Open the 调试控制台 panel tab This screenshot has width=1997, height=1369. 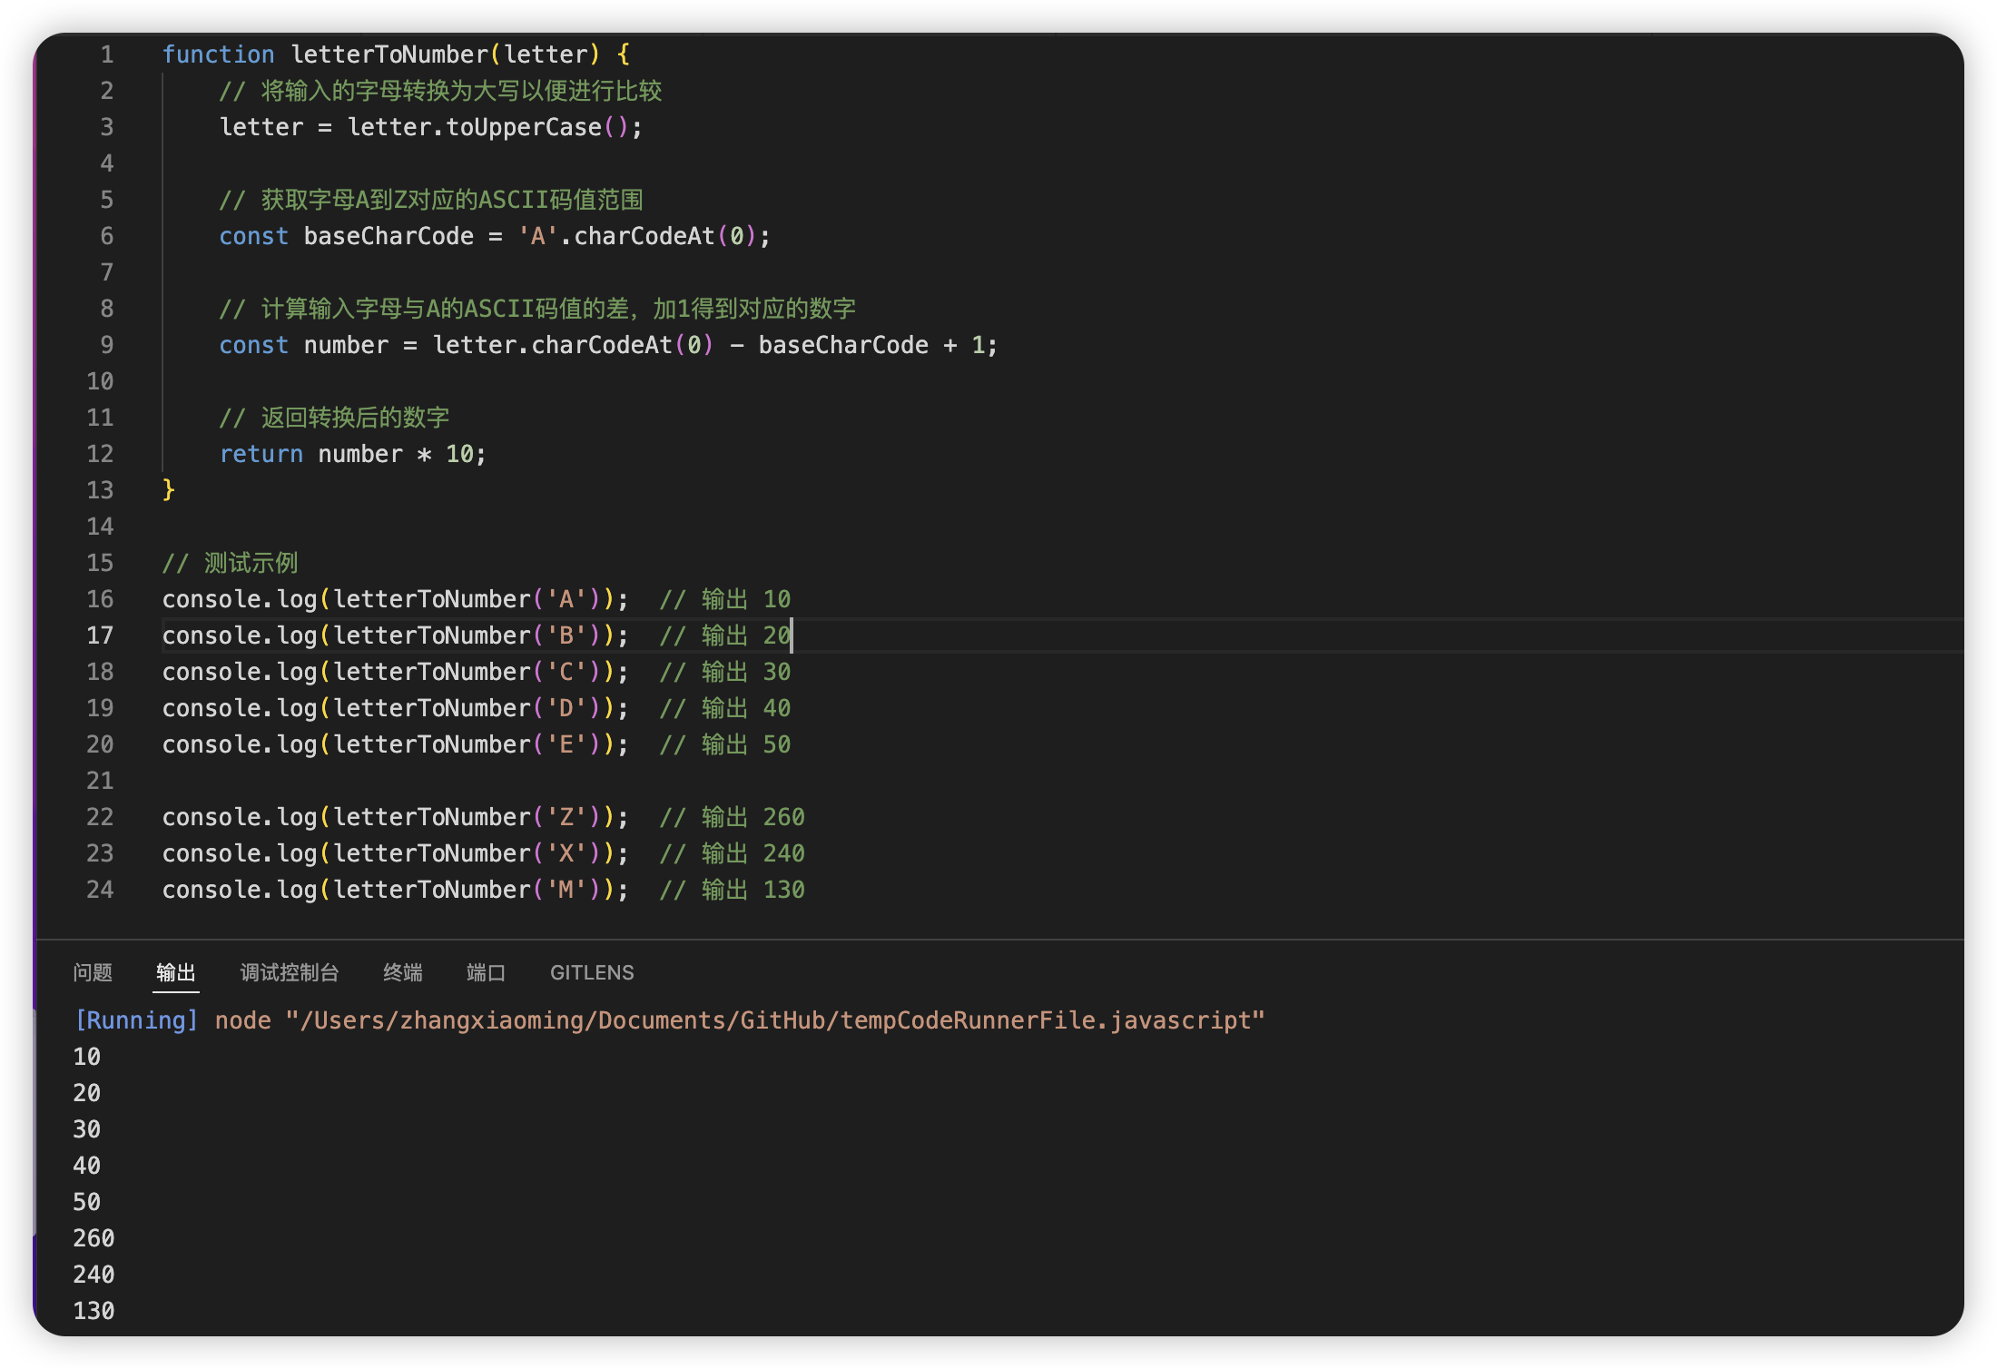pyautogui.click(x=290, y=972)
